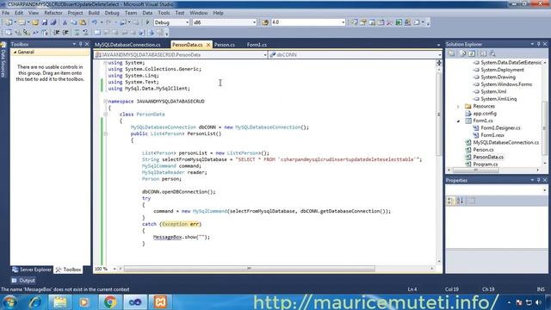
Task: Switch to MySQLDatabaseConnection.cs tab
Action: click(x=127, y=45)
